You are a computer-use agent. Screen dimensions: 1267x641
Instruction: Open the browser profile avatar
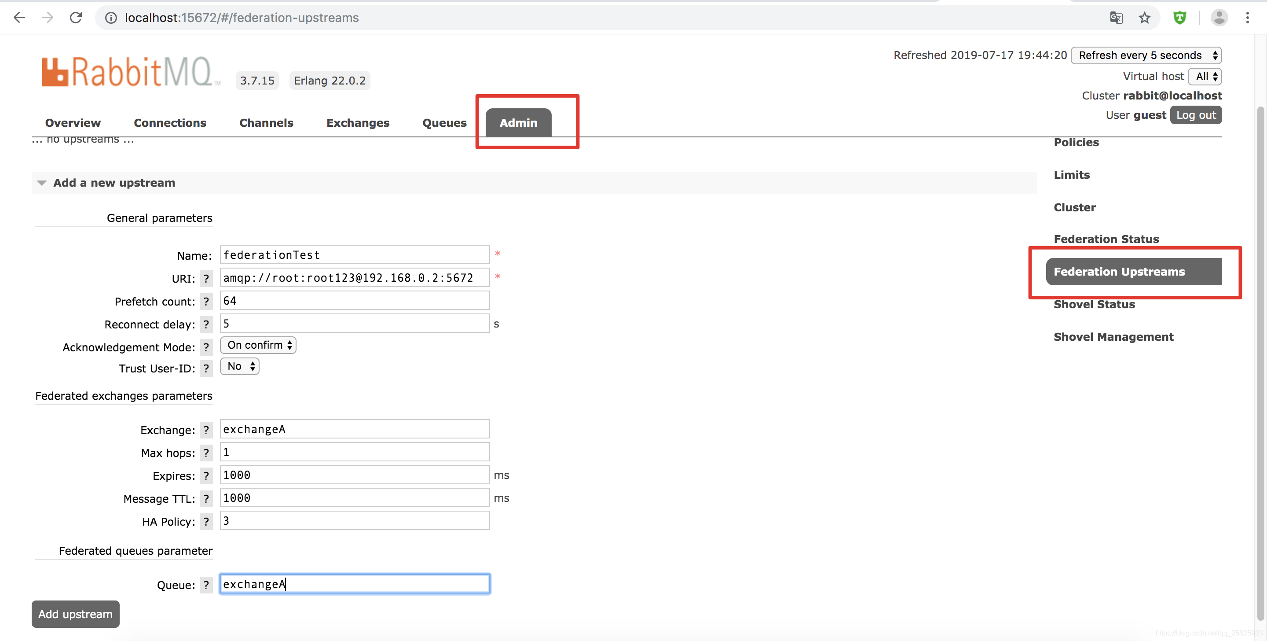point(1219,18)
